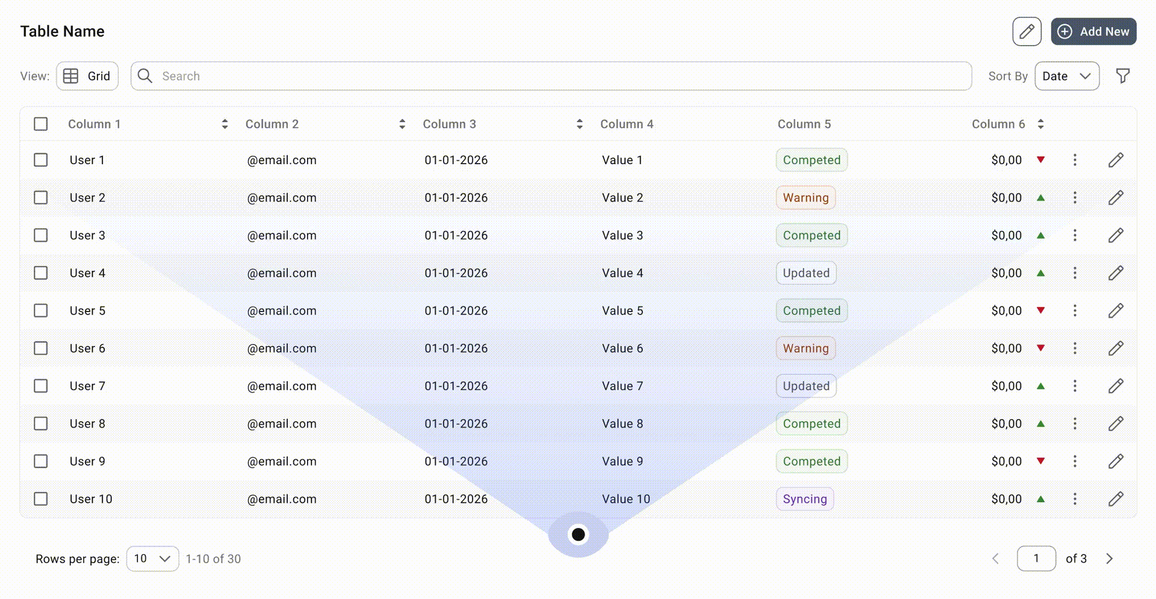Sort by Column 1 arrows

225,124
